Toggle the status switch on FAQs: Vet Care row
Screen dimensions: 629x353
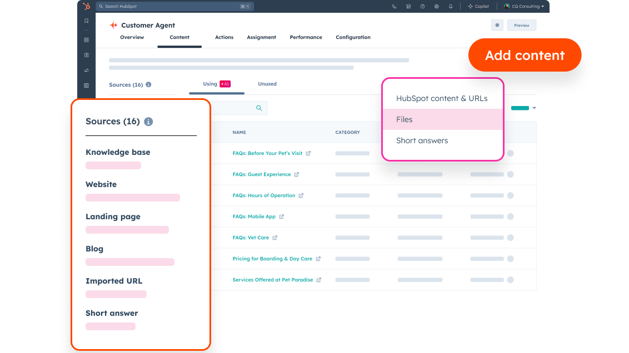pyautogui.click(x=511, y=237)
